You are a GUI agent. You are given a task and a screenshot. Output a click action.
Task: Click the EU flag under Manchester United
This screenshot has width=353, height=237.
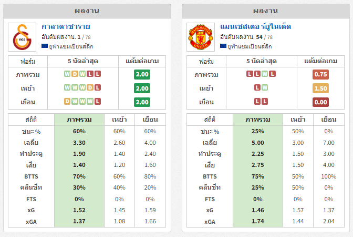pos(223,46)
